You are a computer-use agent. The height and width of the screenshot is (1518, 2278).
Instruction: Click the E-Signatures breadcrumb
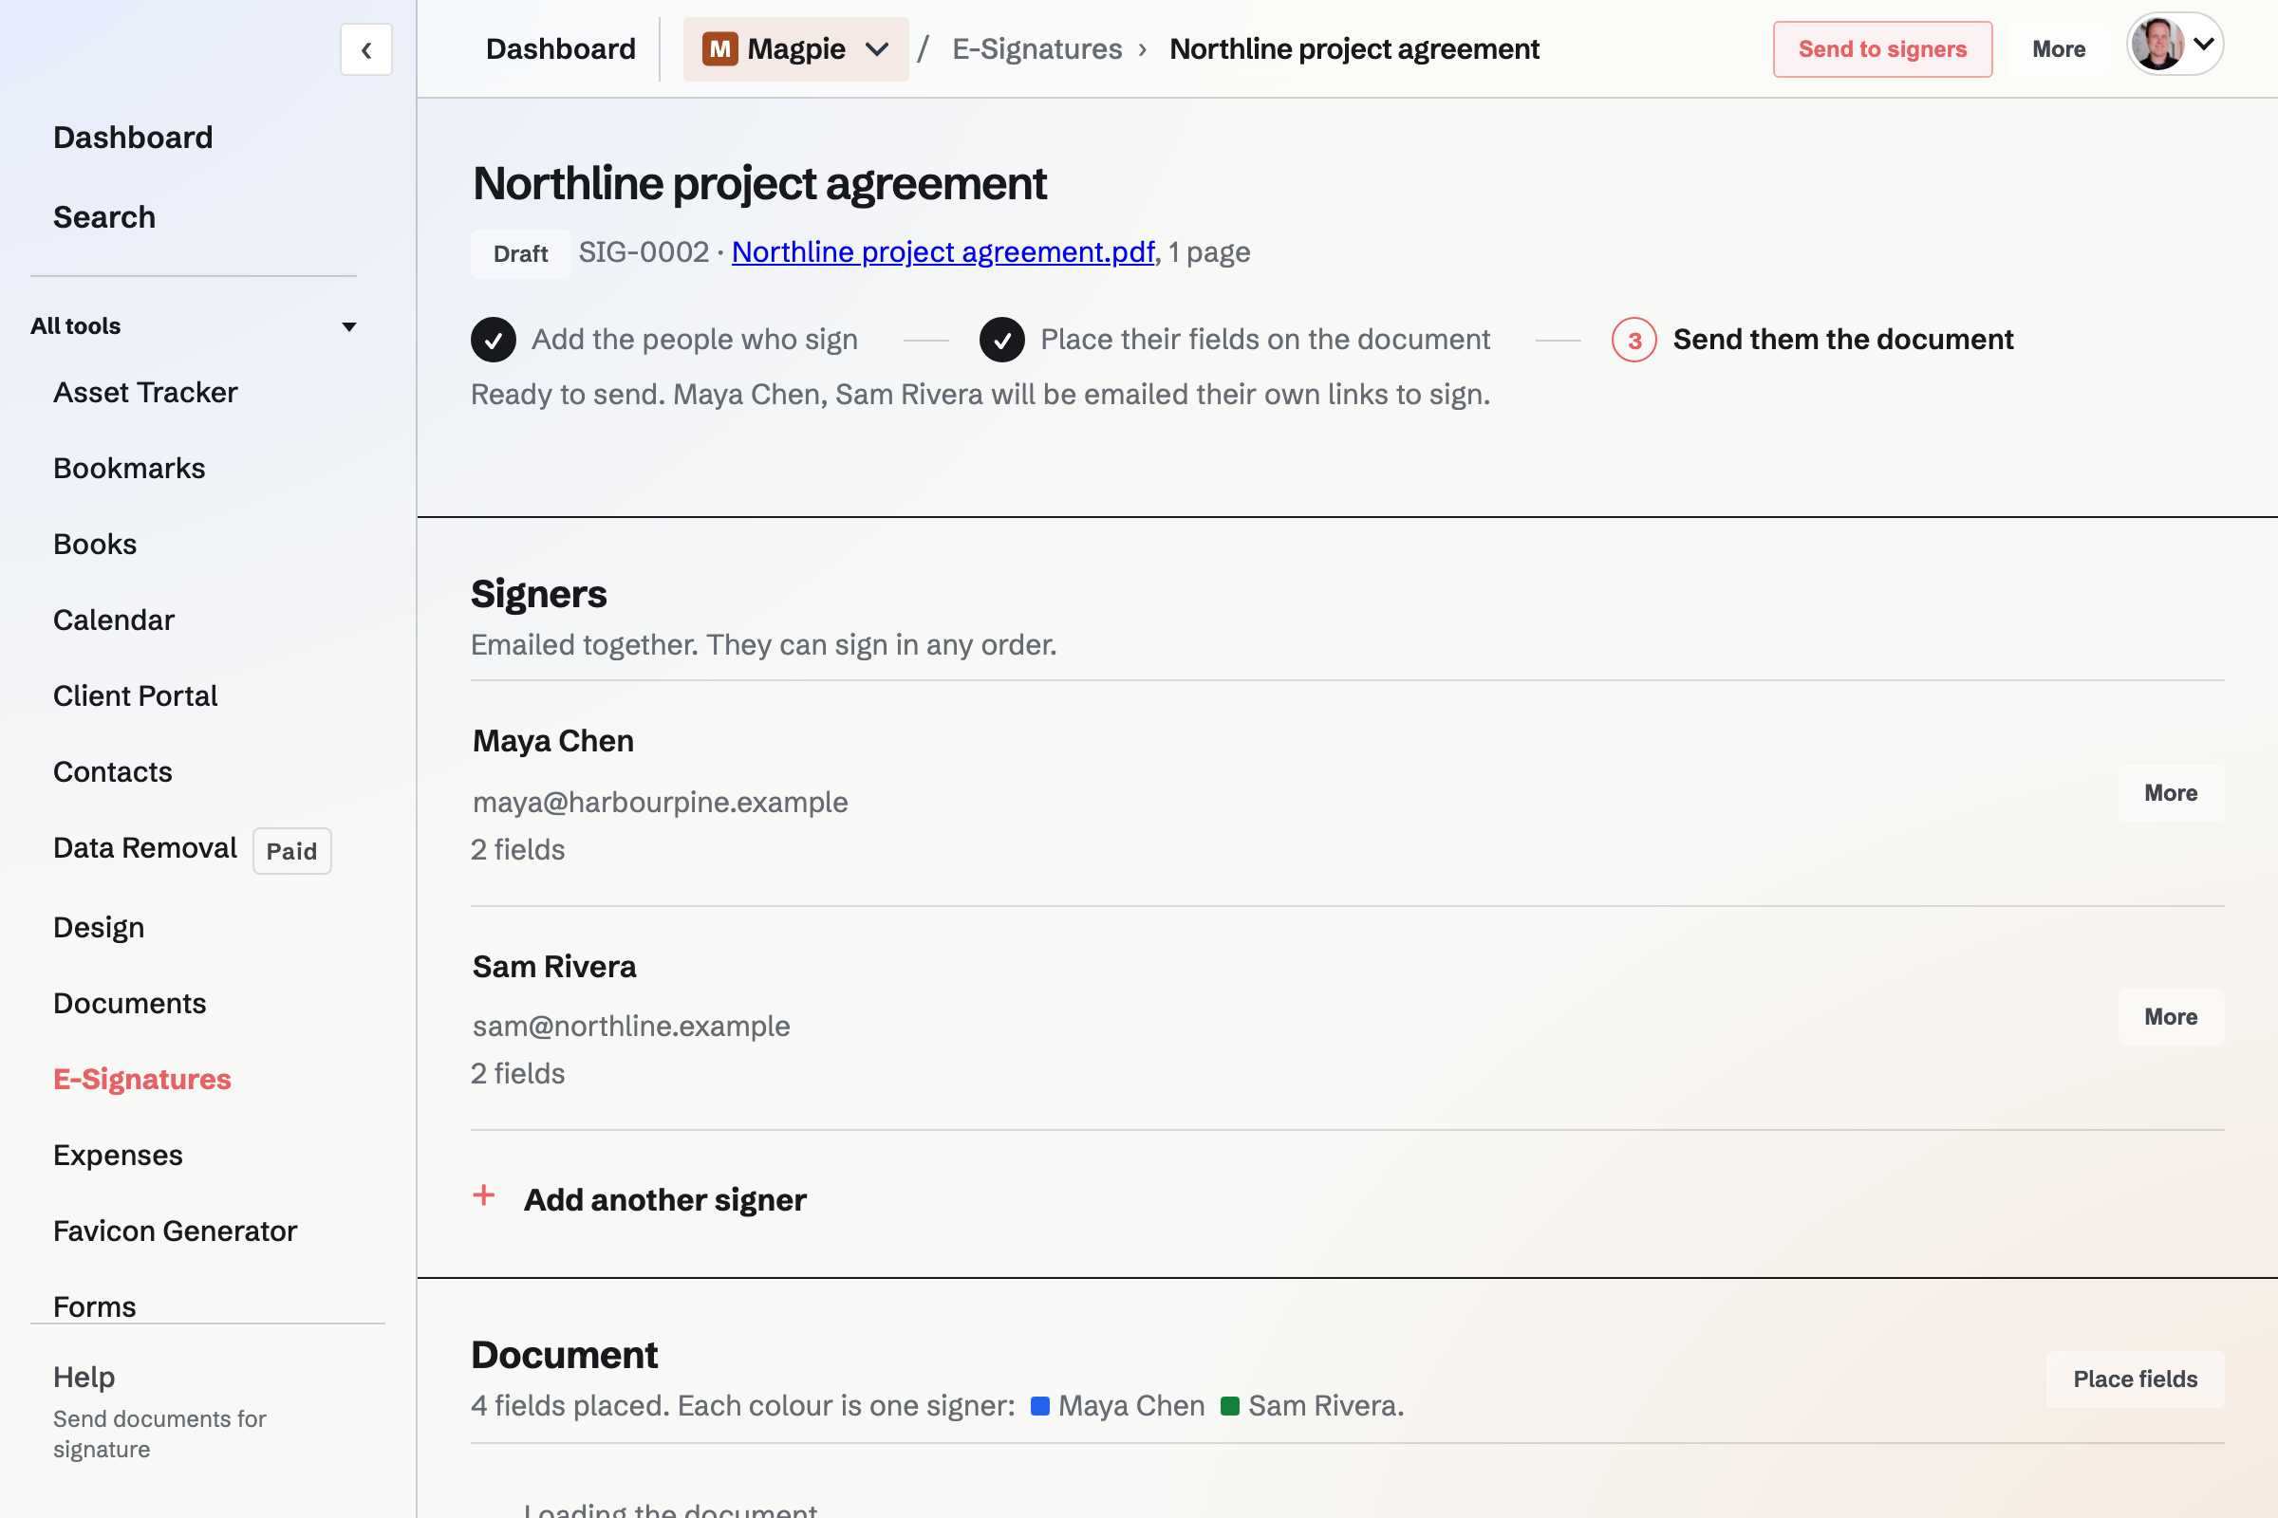point(1036,49)
